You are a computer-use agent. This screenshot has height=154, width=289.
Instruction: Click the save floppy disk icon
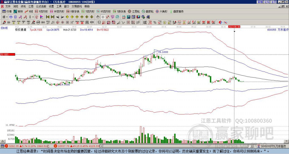coord(138,17)
